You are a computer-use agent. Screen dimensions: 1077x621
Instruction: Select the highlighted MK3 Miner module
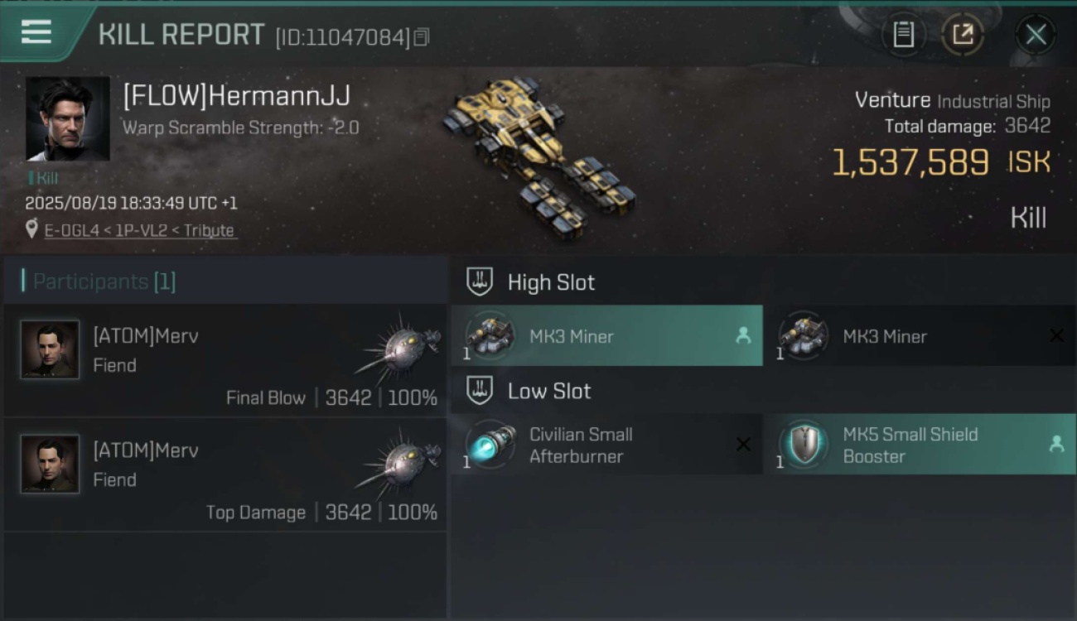click(606, 335)
